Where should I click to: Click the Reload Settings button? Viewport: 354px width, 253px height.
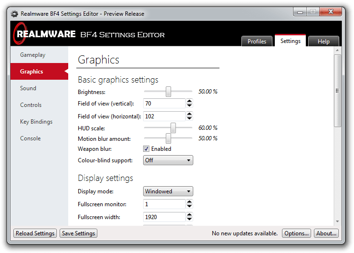point(35,233)
